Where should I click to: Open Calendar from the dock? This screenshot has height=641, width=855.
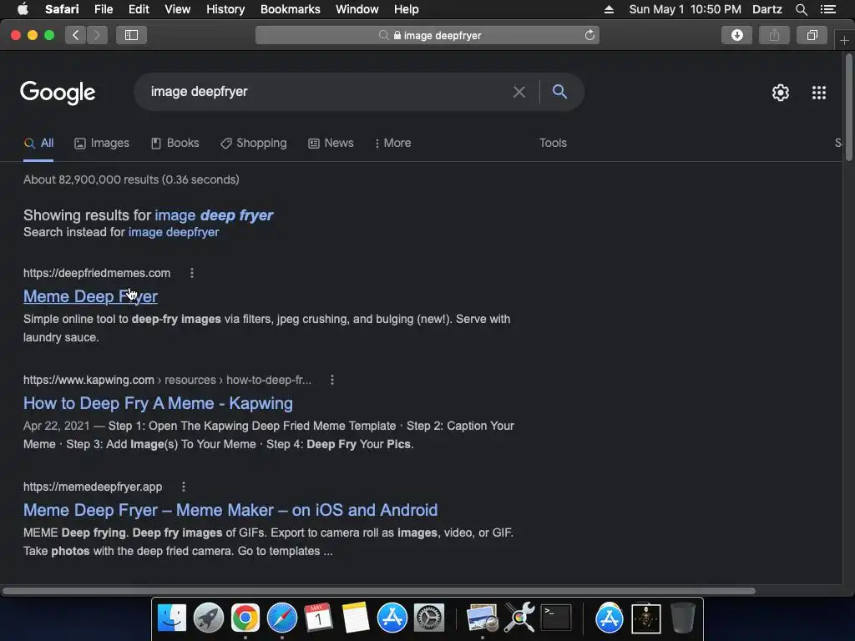point(318,618)
